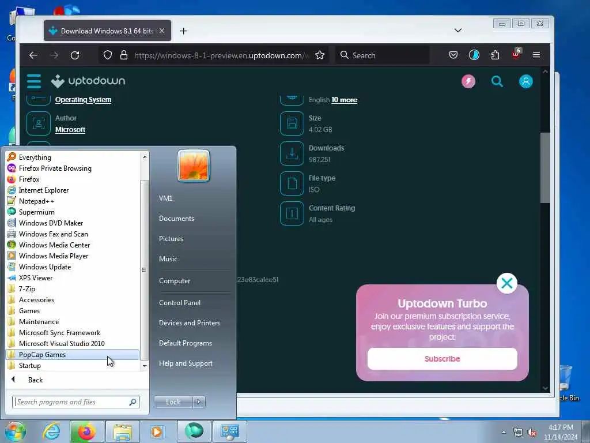
Task: Open Computer from the Start menu
Action: tap(175, 281)
